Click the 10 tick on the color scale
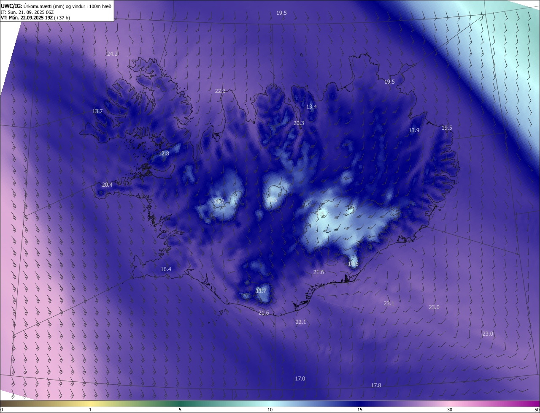This screenshot has width=540, height=413. (x=270, y=410)
